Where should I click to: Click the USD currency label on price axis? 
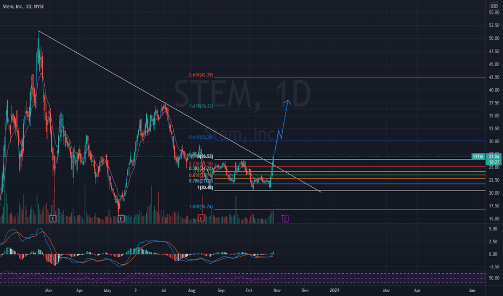494,6
